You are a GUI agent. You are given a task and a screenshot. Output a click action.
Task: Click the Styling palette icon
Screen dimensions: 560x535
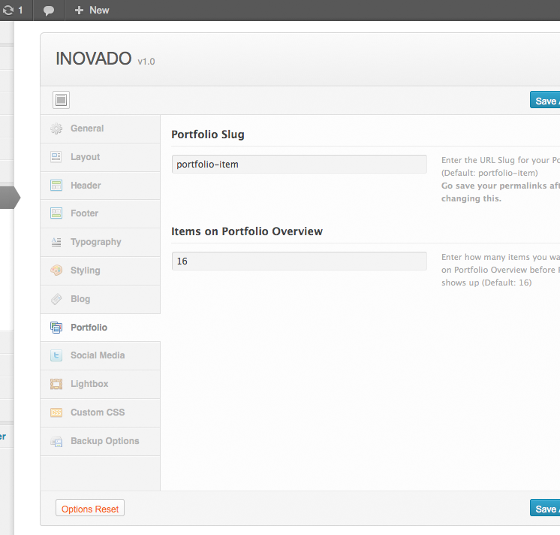[56, 271]
